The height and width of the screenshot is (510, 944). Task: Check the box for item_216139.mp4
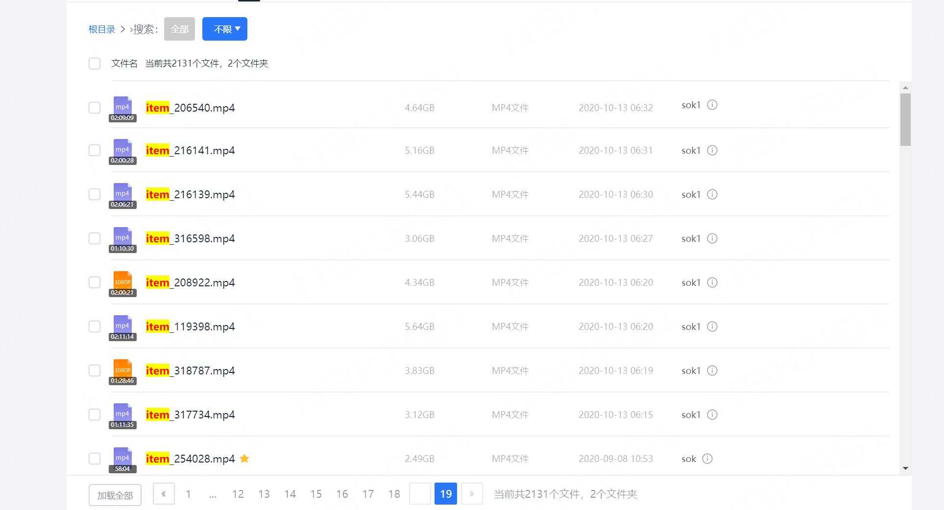tap(95, 194)
